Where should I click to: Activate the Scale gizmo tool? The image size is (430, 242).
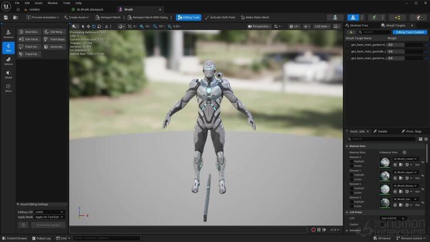(x=99, y=26)
